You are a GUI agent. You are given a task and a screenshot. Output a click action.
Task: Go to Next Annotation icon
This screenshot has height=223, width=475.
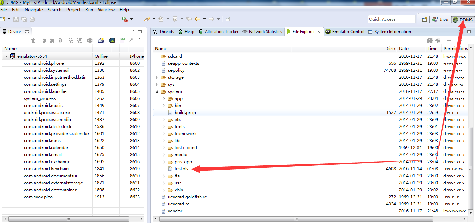click(161, 19)
